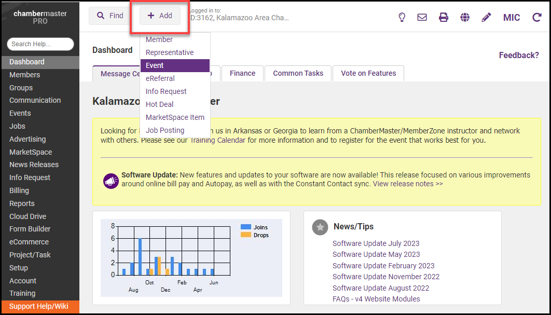Select Event from the Add menu

click(x=175, y=65)
